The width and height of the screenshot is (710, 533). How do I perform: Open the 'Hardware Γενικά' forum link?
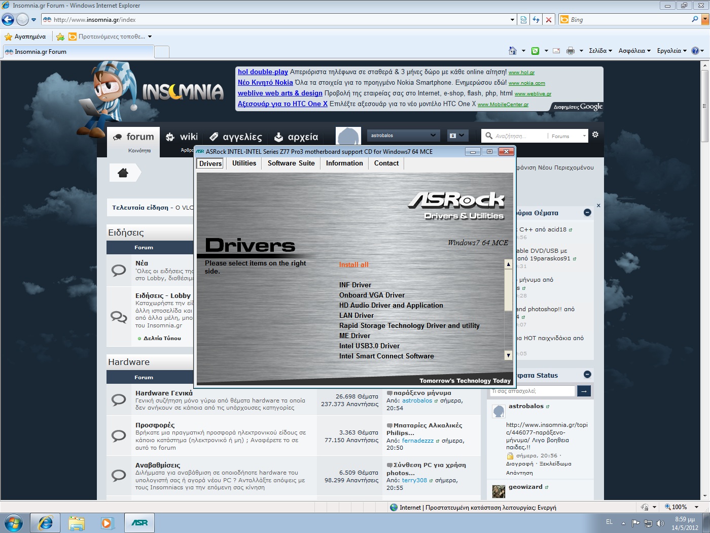pyautogui.click(x=164, y=393)
